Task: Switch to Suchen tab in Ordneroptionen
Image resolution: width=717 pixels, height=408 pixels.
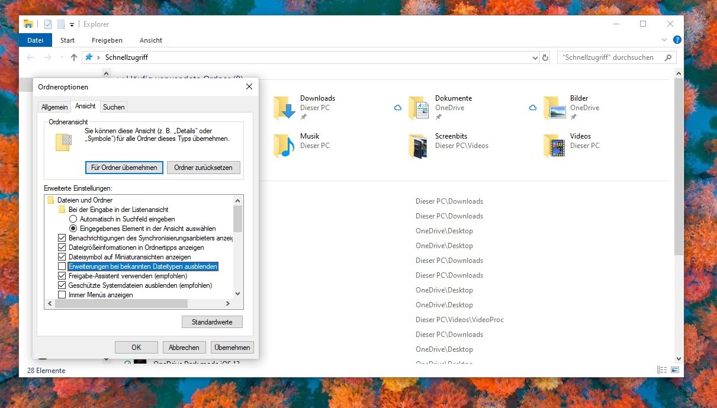Action: (x=114, y=107)
